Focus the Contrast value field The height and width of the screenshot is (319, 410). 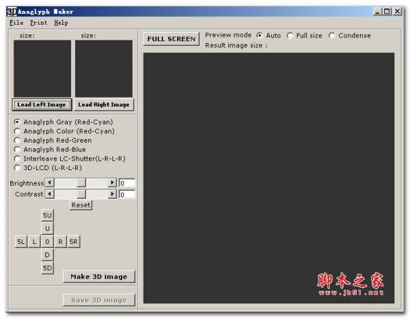click(x=127, y=194)
